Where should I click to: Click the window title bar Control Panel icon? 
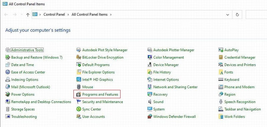click(5, 4)
